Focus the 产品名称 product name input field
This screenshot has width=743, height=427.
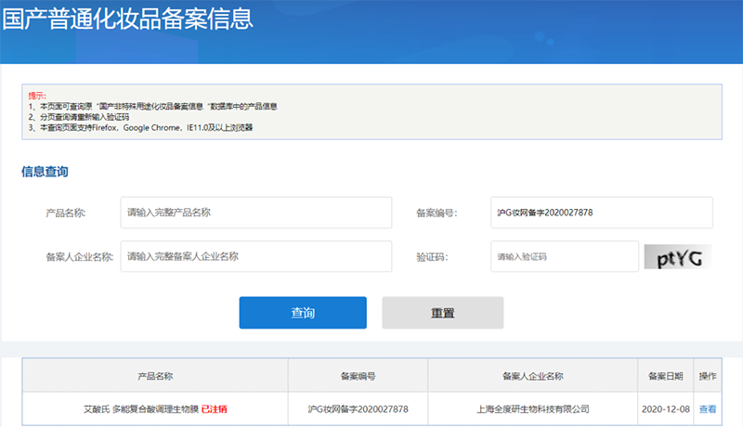point(256,213)
